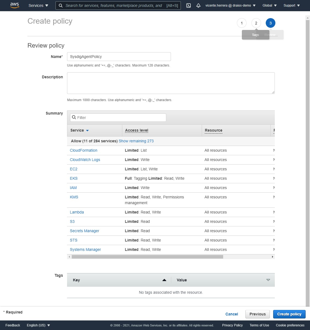The height and width of the screenshot is (330, 310).
Task: Go to wizard step 2 Tags
Action: 256,23
